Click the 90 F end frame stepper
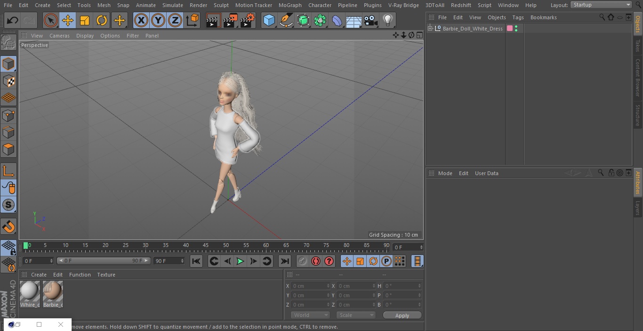 coord(182,261)
